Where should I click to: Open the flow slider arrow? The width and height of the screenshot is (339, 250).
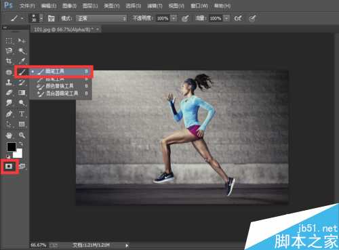coord(226,18)
